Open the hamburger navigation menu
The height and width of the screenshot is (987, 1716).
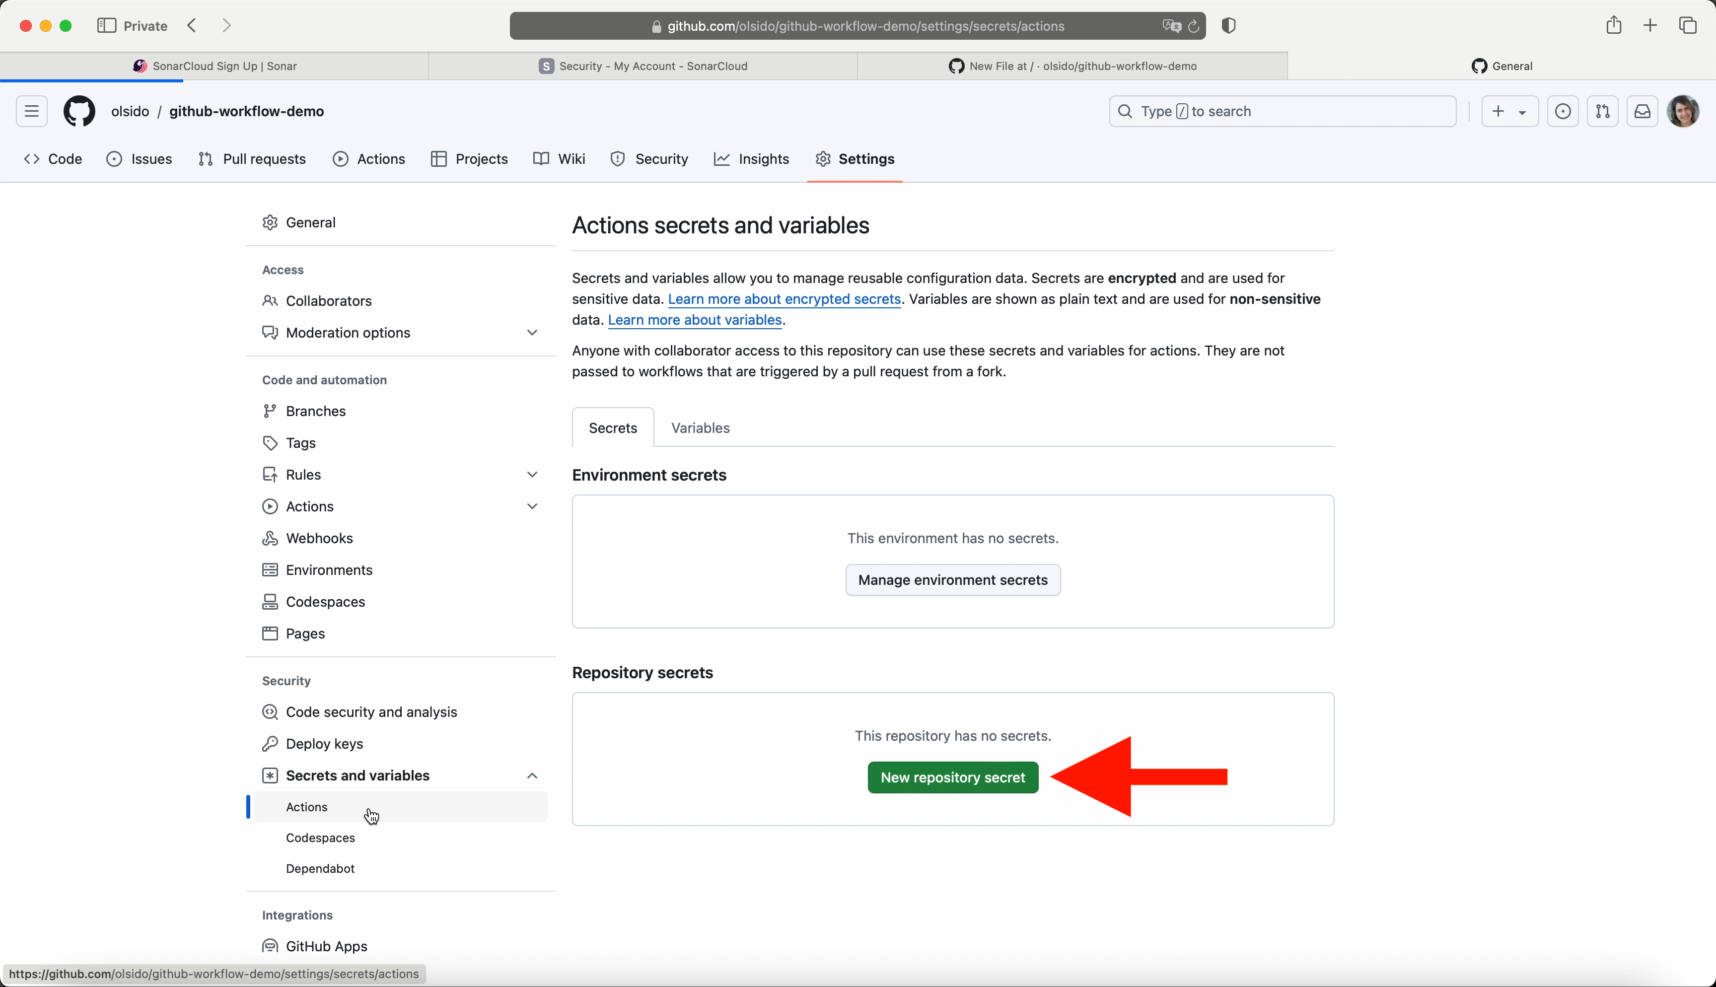[32, 111]
